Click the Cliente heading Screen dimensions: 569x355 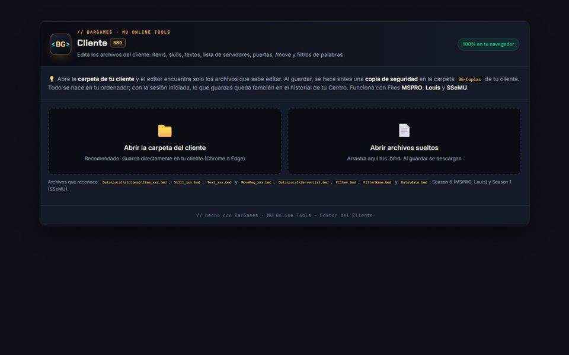[92, 43]
